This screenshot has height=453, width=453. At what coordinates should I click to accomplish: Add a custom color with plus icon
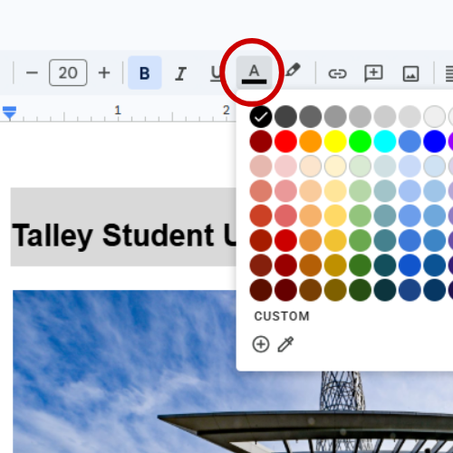point(261,344)
